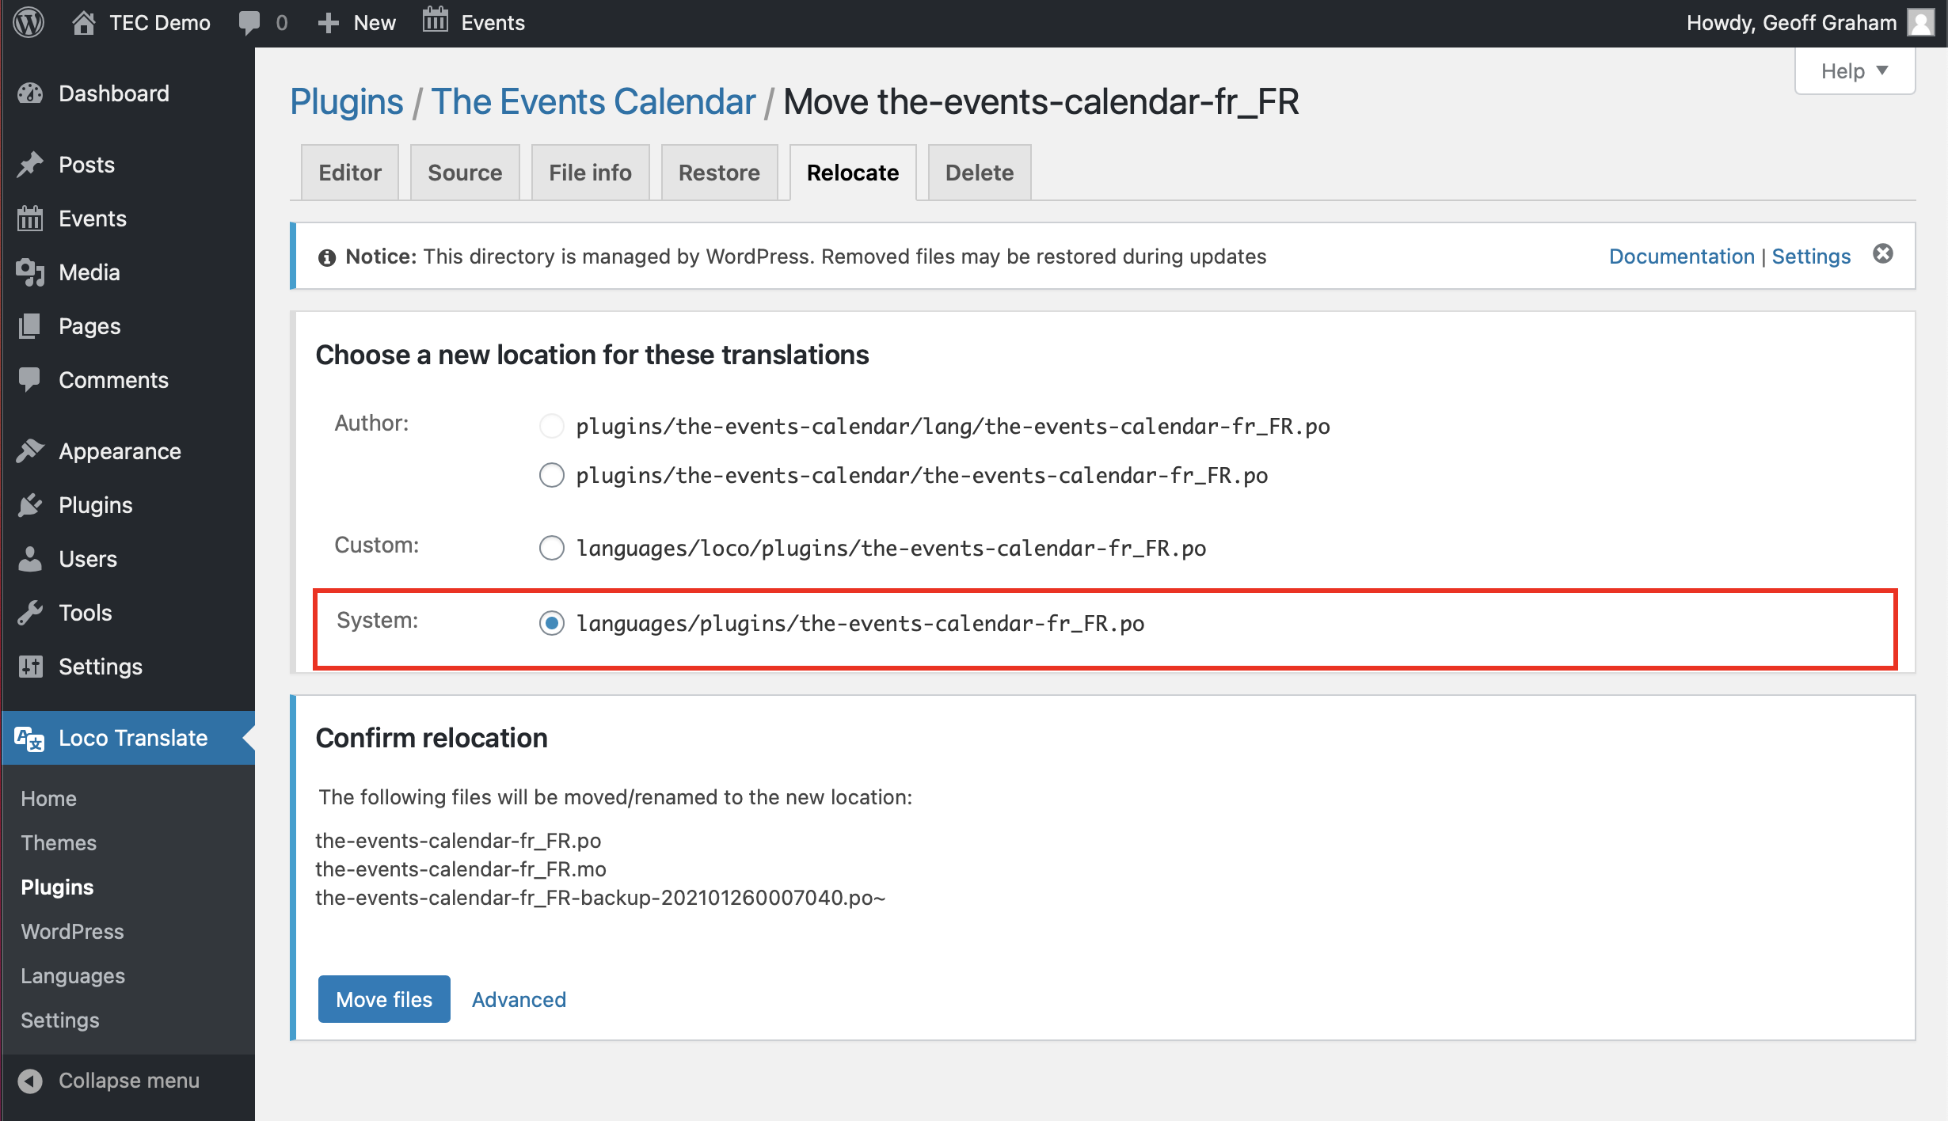The width and height of the screenshot is (1948, 1121).
Task: Open the Advanced link
Action: pos(519,1000)
